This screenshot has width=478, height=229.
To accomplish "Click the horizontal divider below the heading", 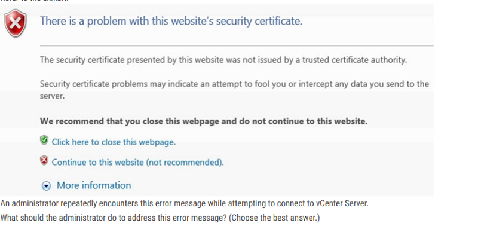I will (x=237, y=45).
